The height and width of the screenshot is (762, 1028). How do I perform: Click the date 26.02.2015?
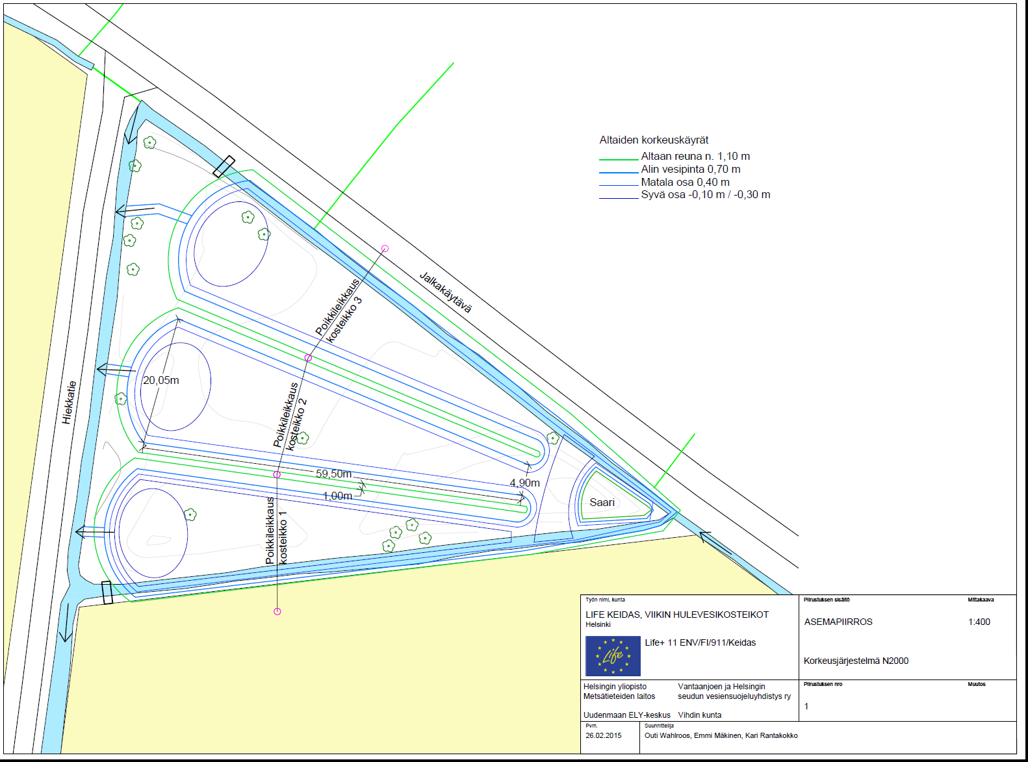[x=603, y=735]
